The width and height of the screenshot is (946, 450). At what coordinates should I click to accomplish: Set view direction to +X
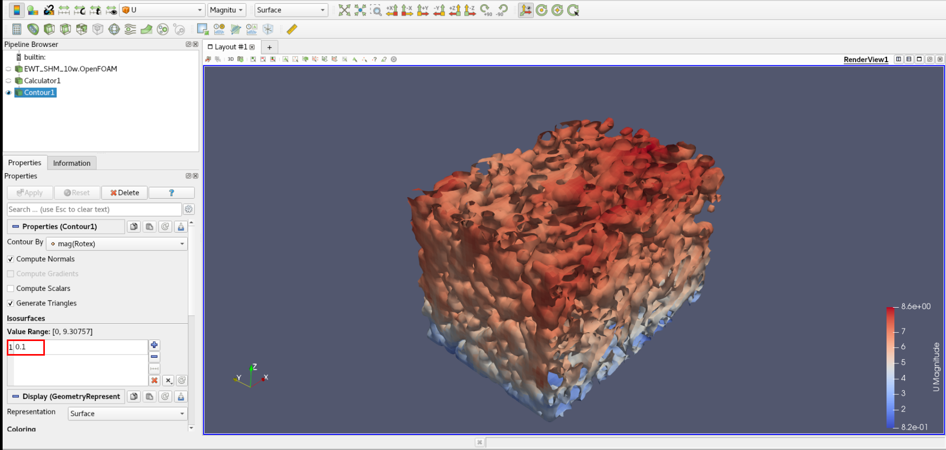point(392,10)
